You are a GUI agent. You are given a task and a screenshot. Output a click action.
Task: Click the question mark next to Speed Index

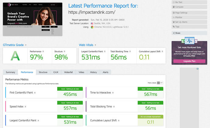point(26,107)
